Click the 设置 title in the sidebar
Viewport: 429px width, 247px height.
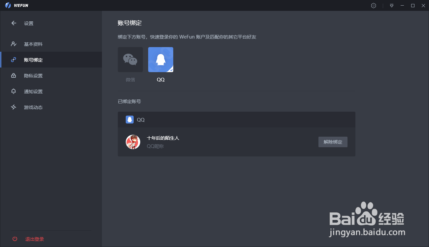point(29,23)
